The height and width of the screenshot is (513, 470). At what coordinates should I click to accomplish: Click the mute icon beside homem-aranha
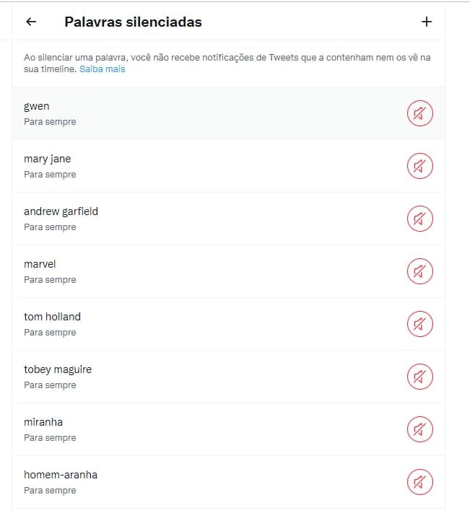tap(420, 482)
